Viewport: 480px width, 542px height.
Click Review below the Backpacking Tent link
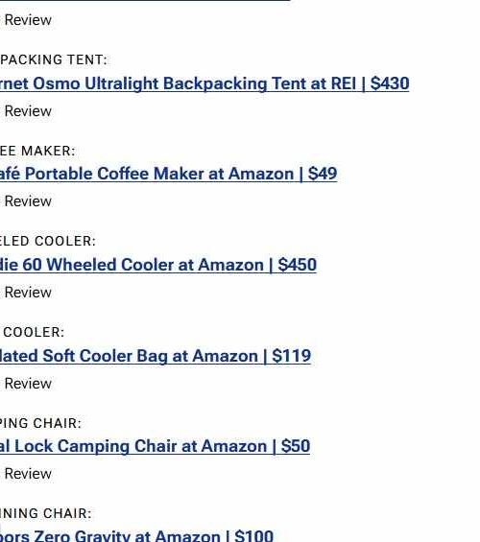28,111
